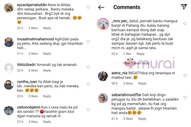The height and width of the screenshot is (127, 191).
Task: Tap heart beside zaitoncikjeton's comment
Action: point(88,110)
